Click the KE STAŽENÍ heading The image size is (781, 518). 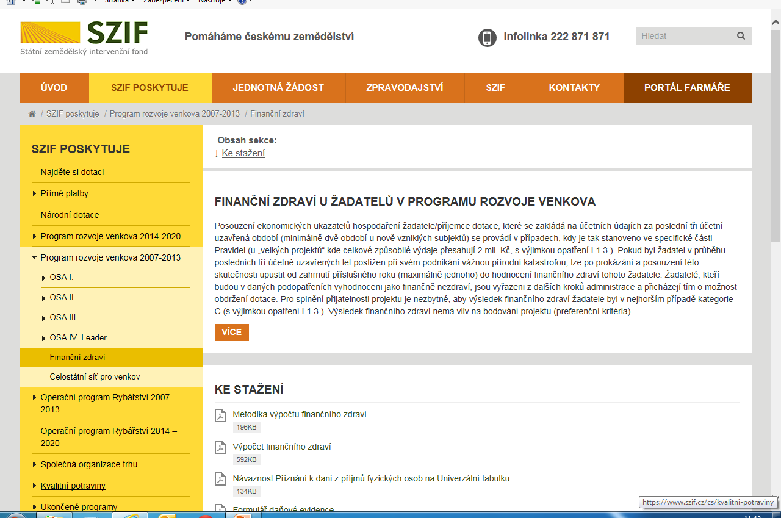tap(249, 390)
